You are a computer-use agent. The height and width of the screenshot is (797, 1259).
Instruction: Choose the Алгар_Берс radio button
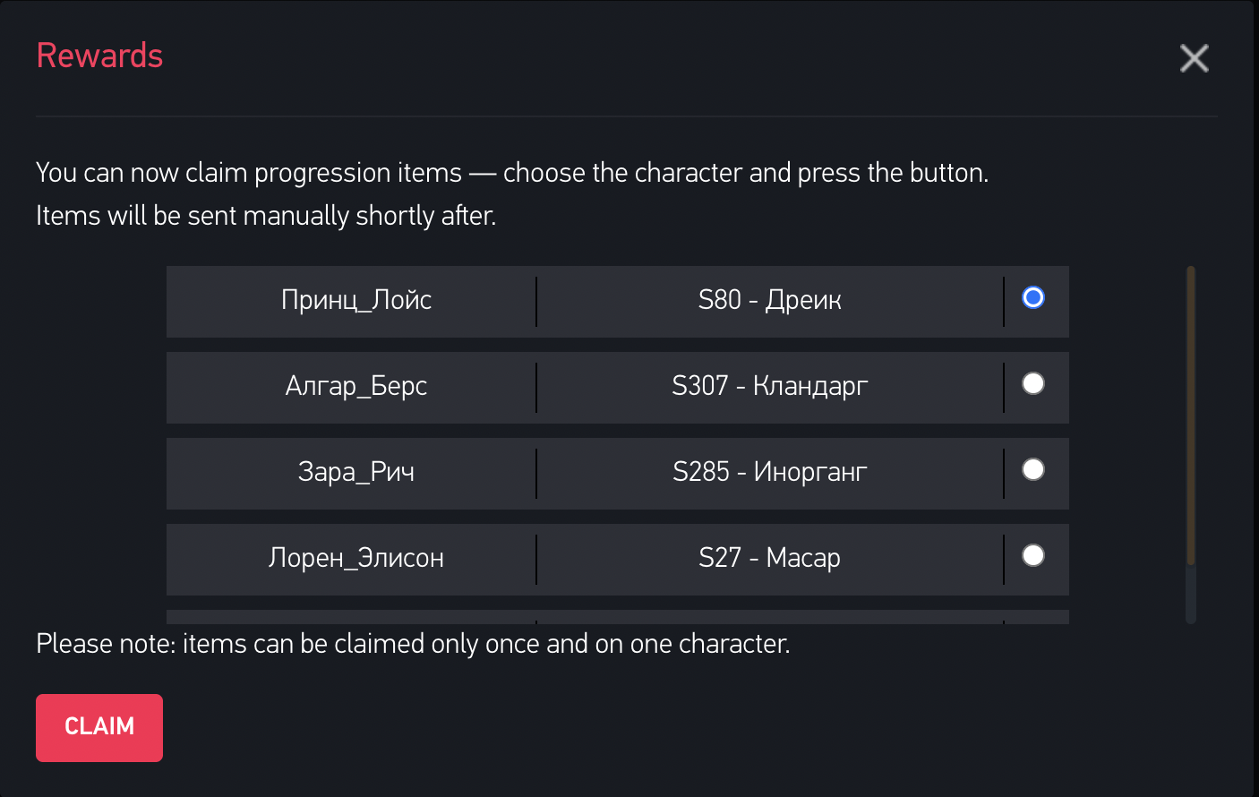1033,383
